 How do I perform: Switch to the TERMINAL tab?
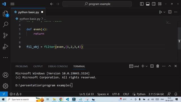point(79,66)
